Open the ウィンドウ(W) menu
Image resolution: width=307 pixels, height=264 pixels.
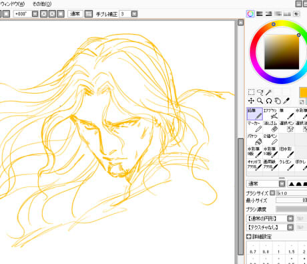click(x=13, y=4)
